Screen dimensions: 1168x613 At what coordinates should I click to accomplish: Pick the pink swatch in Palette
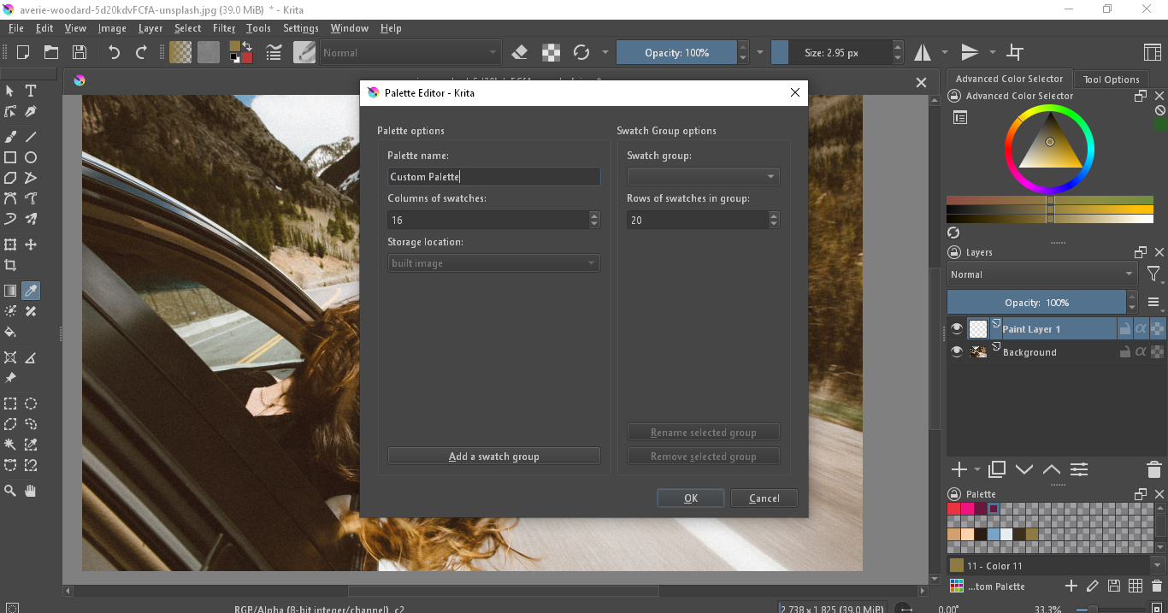click(x=967, y=508)
